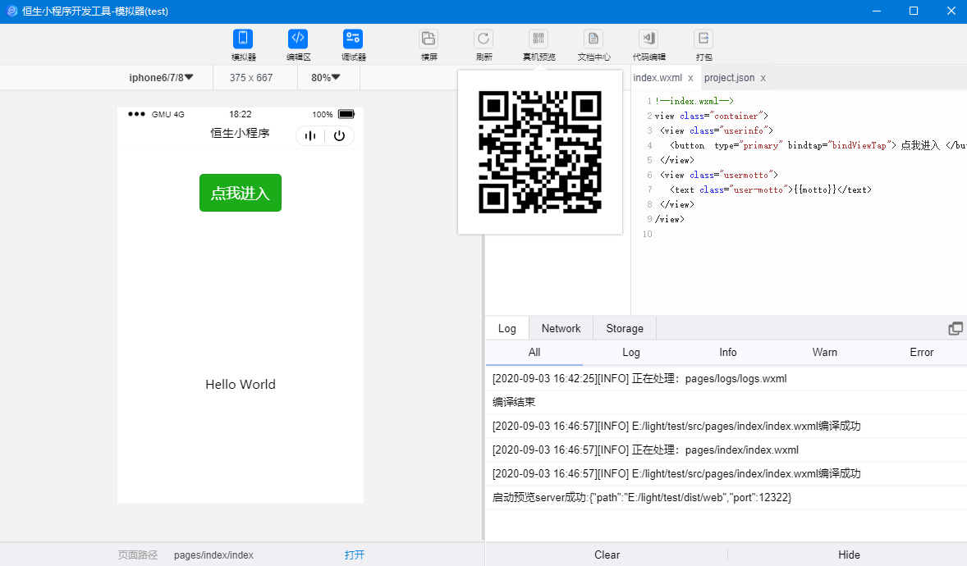This screenshot has height=566, width=967.
Task: Click the simulator capsule power icon
Action: tap(339, 135)
